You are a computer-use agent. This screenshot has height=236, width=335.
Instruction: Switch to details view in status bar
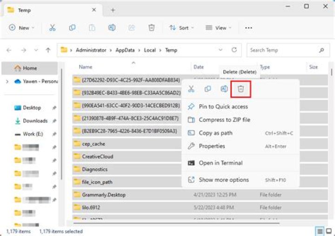[320, 231]
